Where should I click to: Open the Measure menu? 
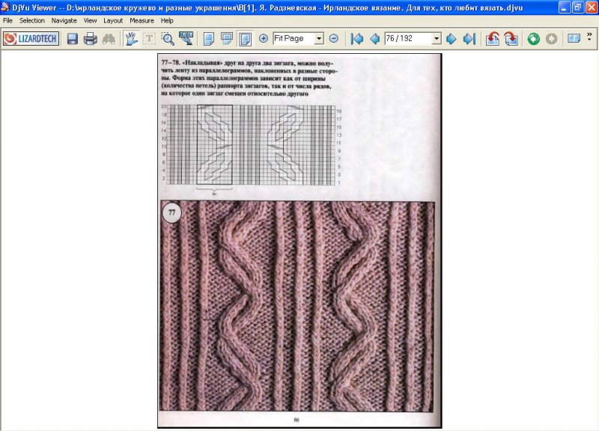[x=142, y=21]
